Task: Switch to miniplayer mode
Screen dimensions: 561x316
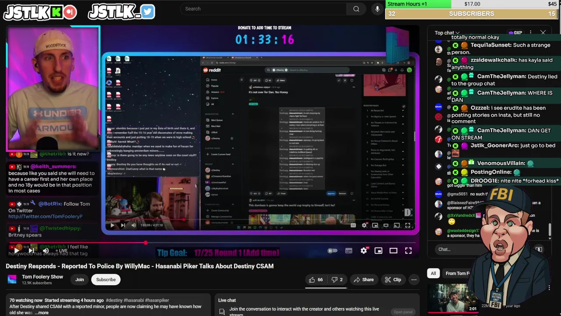Action: pyautogui.click(x=378, y=251)
